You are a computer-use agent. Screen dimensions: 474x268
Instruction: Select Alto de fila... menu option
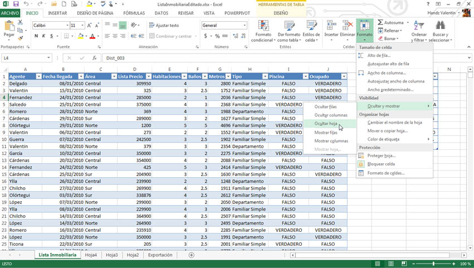coord(379,56)
